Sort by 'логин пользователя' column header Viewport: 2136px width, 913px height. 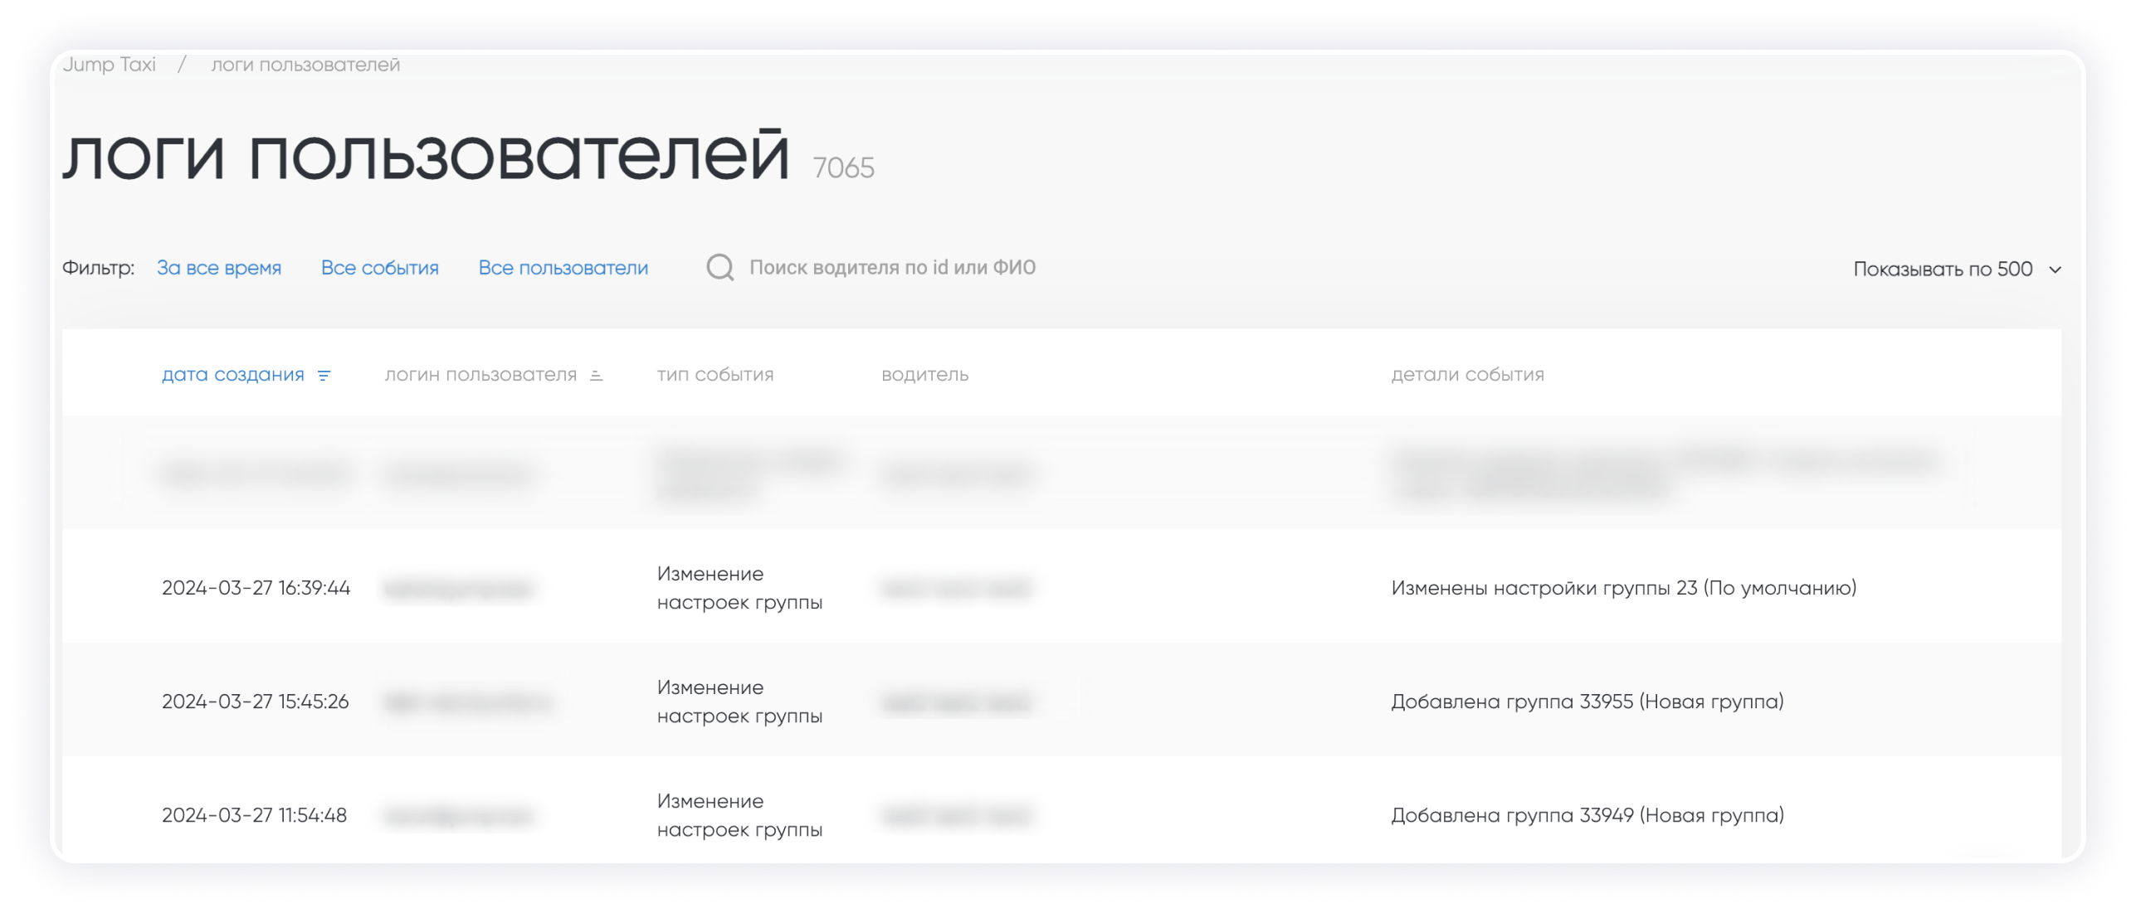coord(480,375)
